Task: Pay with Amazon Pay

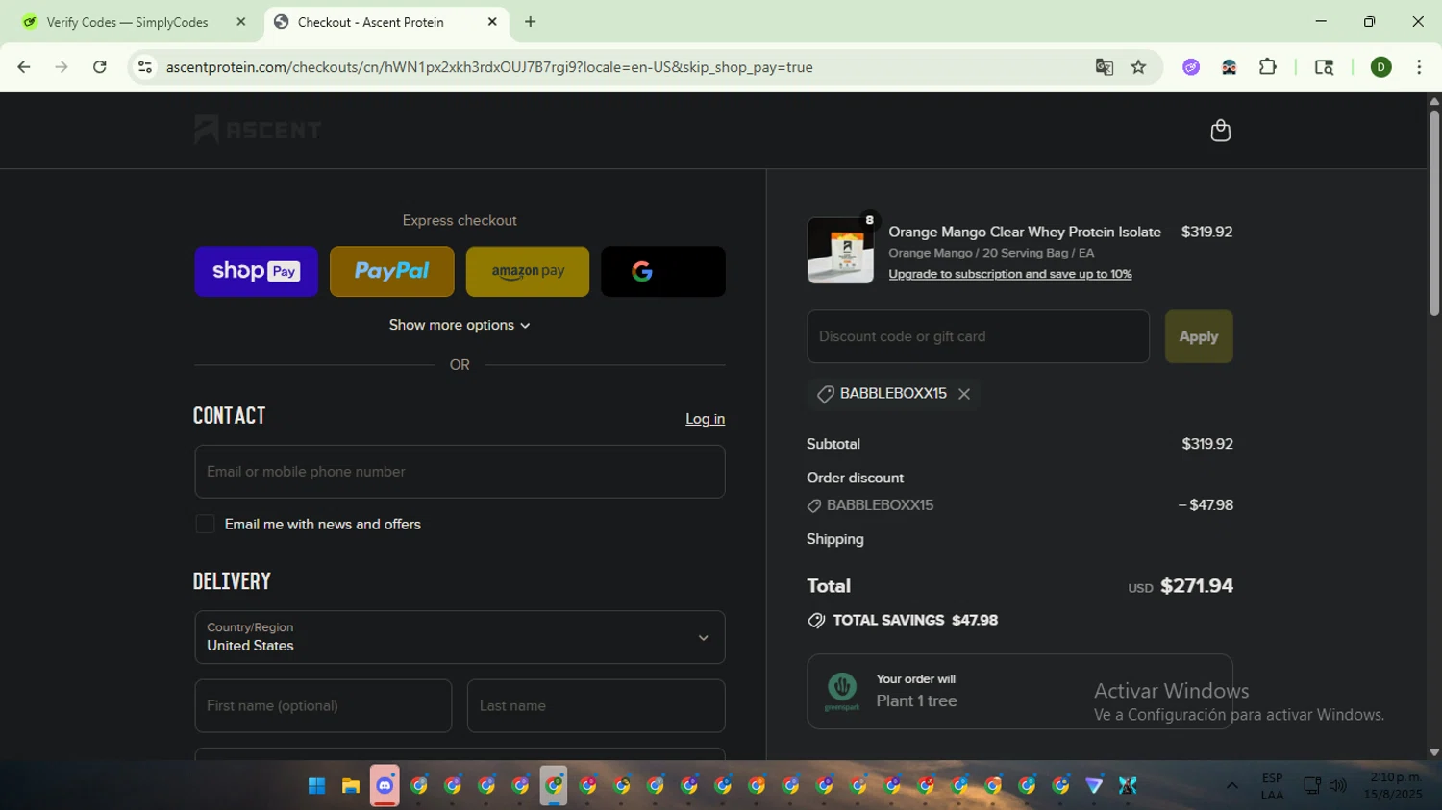Action: pos(528,272)
